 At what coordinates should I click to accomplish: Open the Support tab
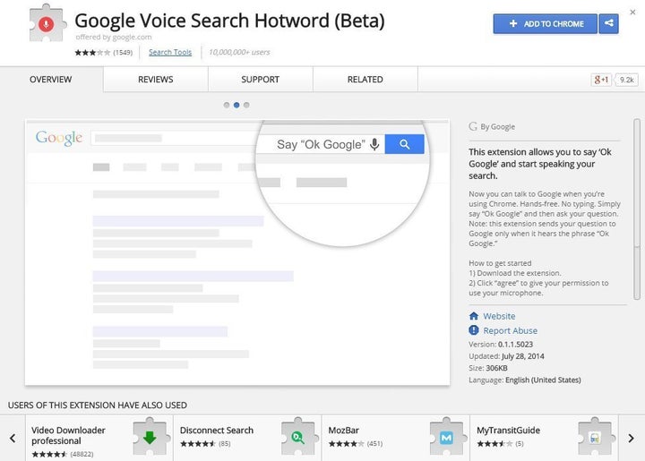pos(260,80)
